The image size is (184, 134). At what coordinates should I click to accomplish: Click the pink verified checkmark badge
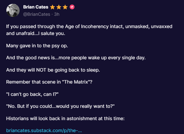pos(72,7)
